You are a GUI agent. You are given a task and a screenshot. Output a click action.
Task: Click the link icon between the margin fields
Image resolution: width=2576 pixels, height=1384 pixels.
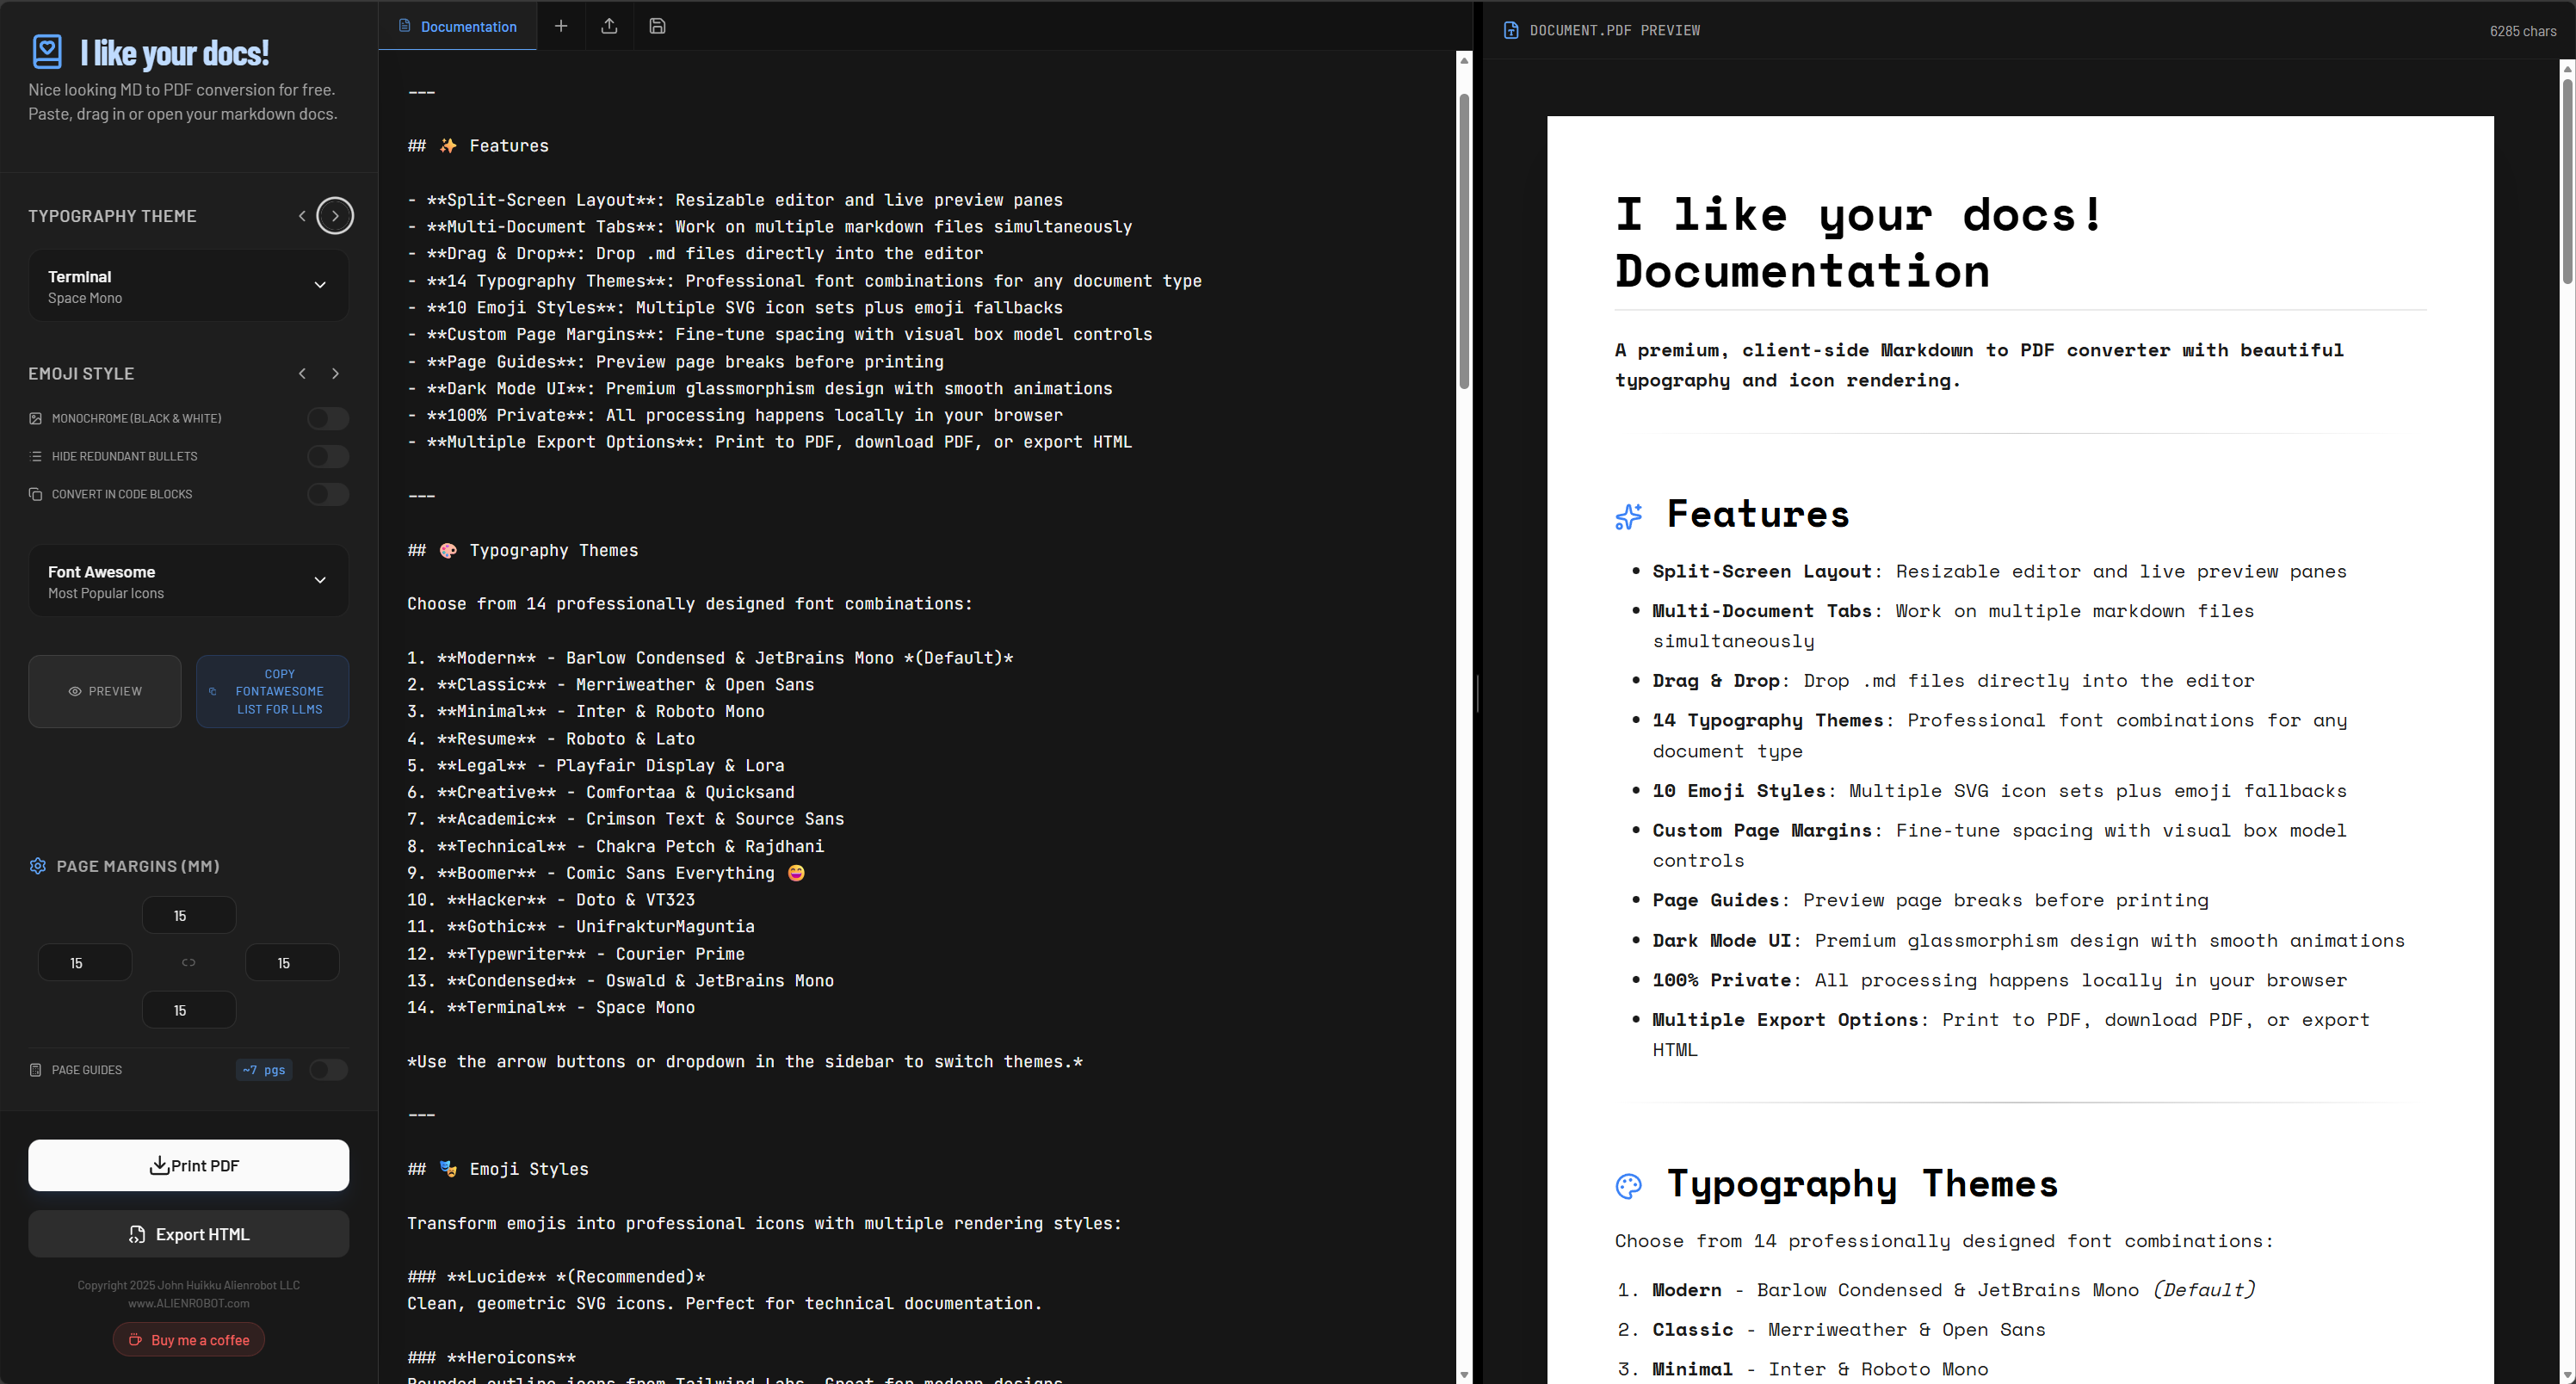[x=188, y=962]
